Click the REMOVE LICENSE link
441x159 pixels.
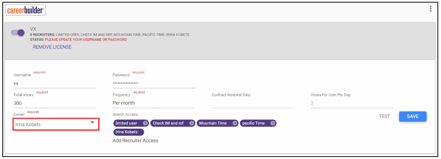(52, 47)
